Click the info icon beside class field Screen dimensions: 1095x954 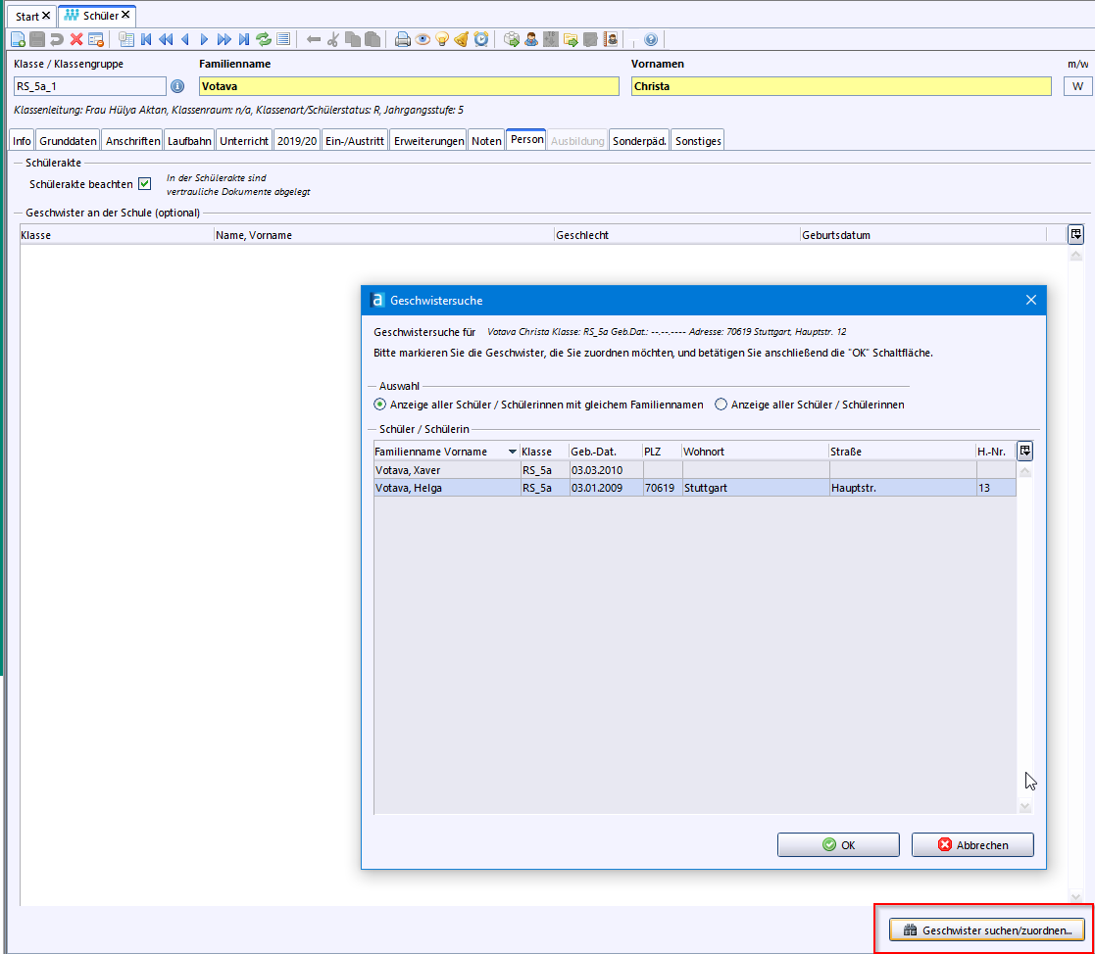tap(177, 86)
